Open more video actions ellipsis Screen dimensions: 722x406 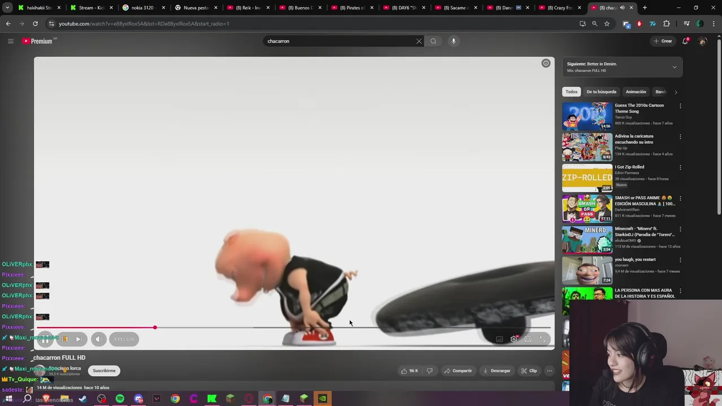(x=549, y=370)
